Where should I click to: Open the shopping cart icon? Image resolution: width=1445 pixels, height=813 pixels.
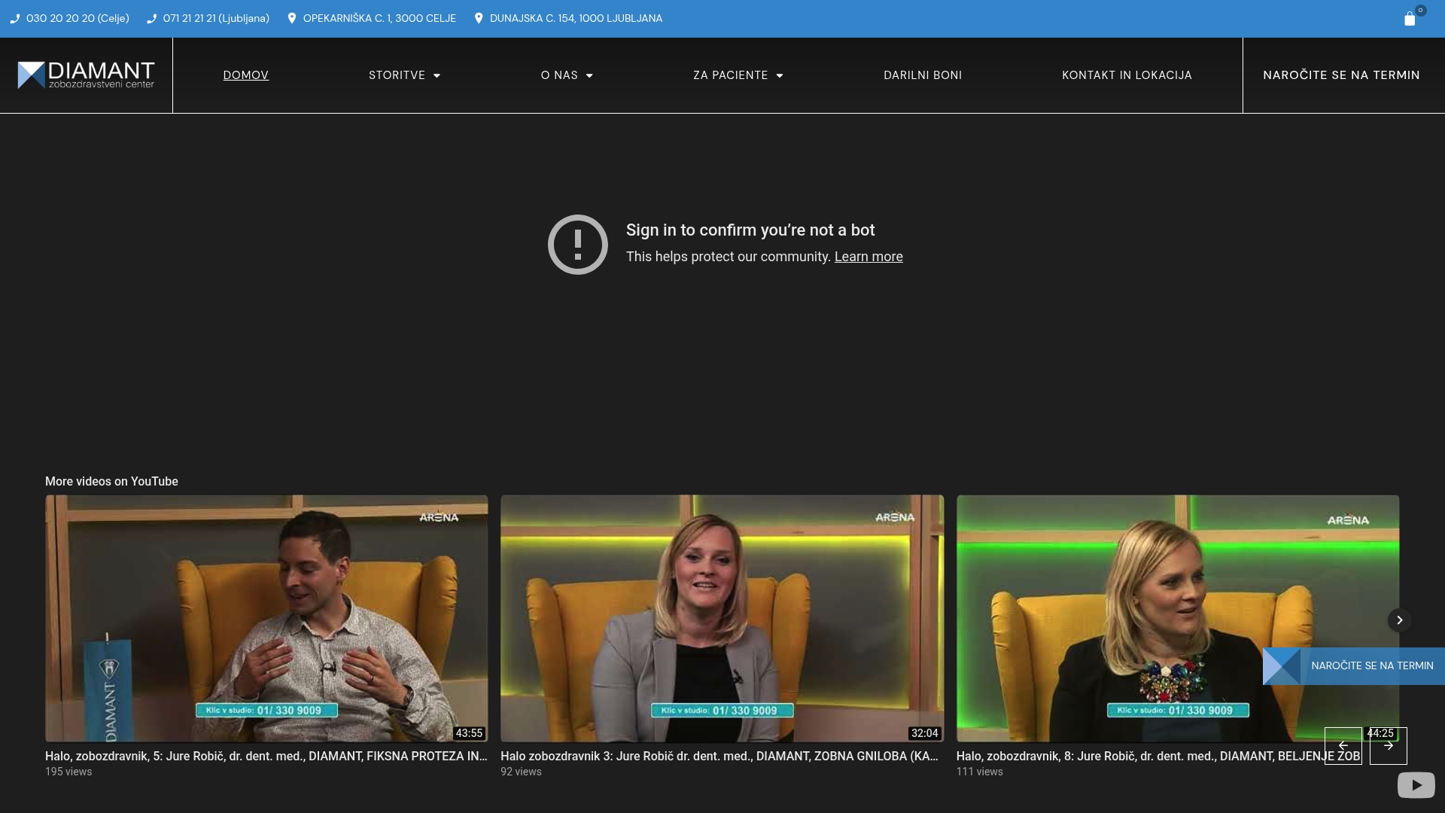pyautogui.click(x=1411, y=19)
